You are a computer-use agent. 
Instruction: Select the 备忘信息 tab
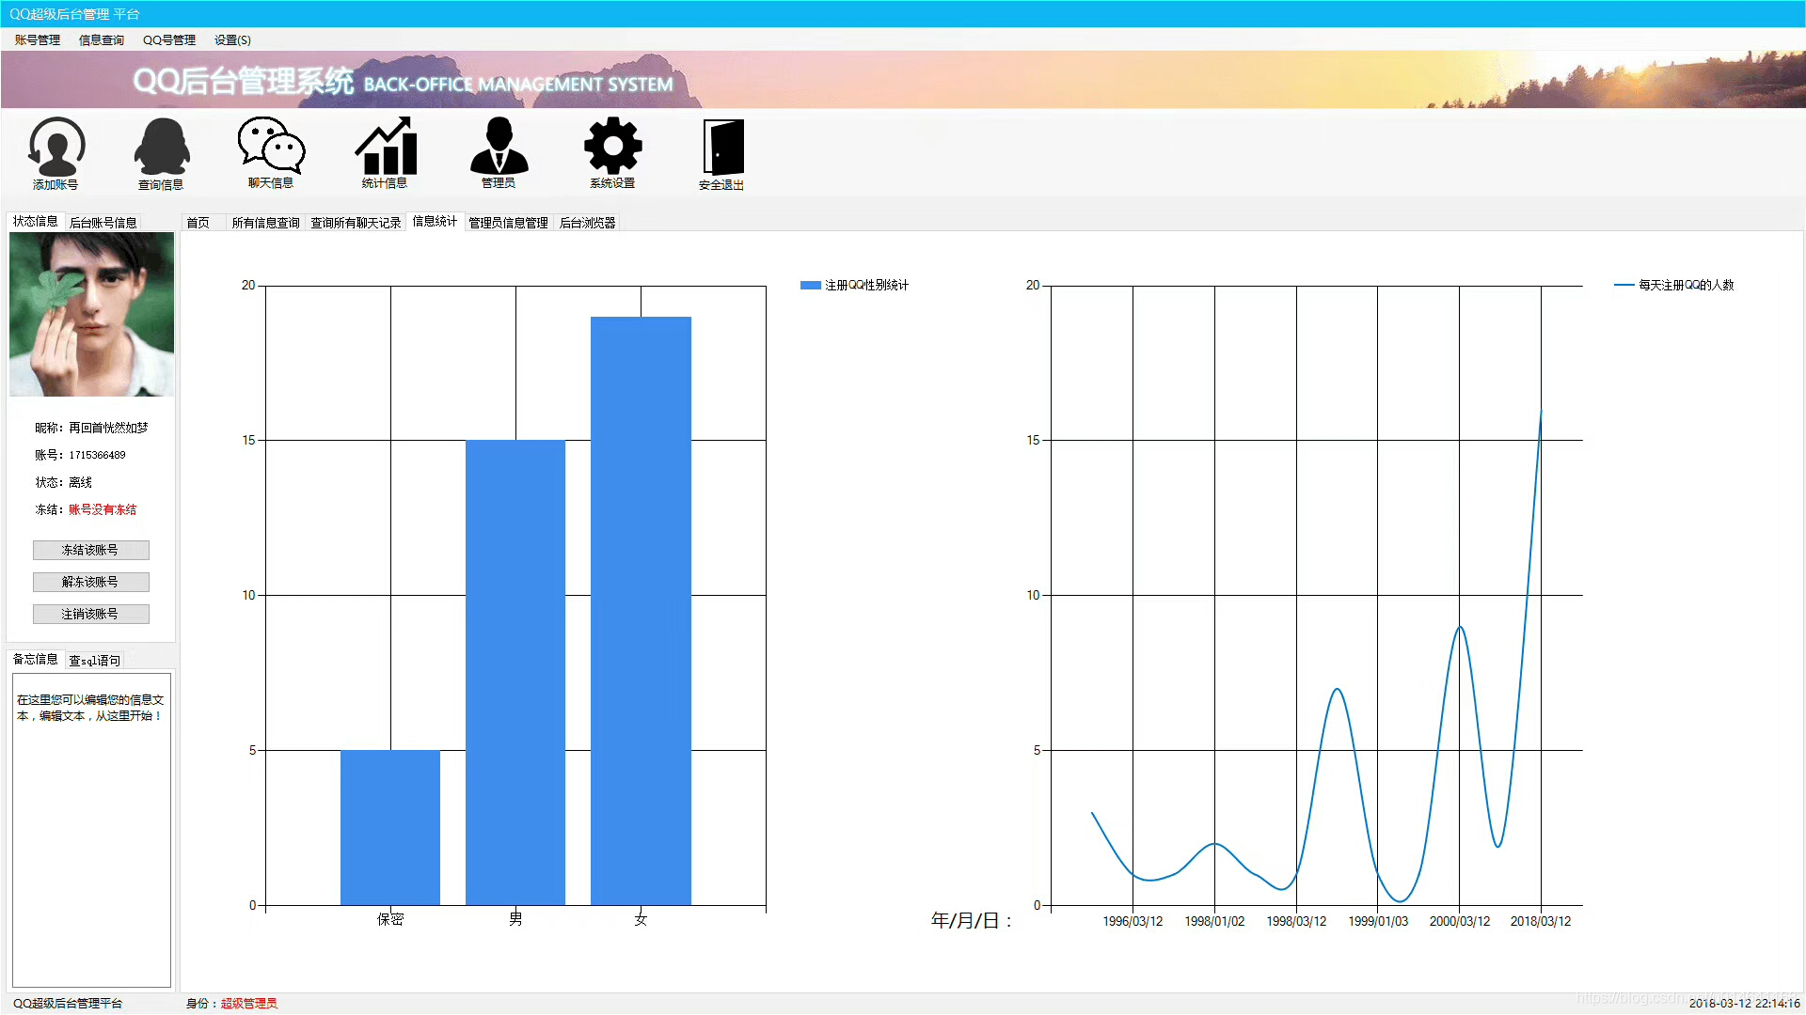(x=36, y=659)
